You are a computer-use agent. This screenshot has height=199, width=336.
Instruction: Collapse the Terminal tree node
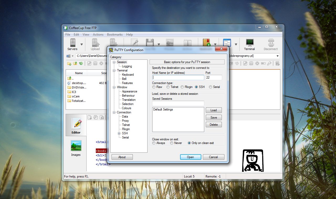pyautogui.click(x=114, y=70)
